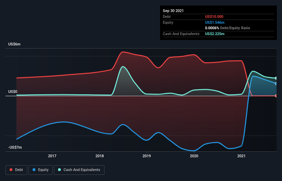Click the Sep 30 2021 tooltip date

[173, 11]
